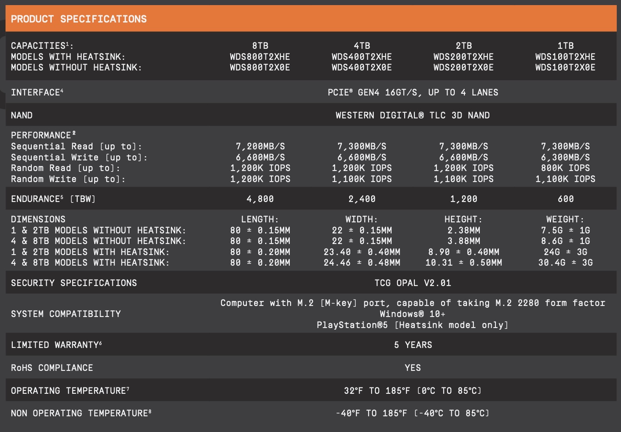Select the PlayStation 5 Heatsink model only line
This screenshot has width=621, height=432.
pos(412,325)
